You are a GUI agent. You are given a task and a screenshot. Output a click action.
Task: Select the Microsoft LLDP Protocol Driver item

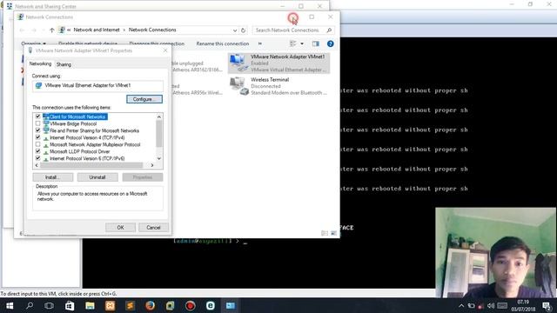tap(79, 151)
